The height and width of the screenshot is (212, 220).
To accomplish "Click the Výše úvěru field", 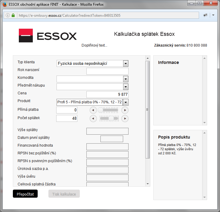I will (x=107, y=178).
